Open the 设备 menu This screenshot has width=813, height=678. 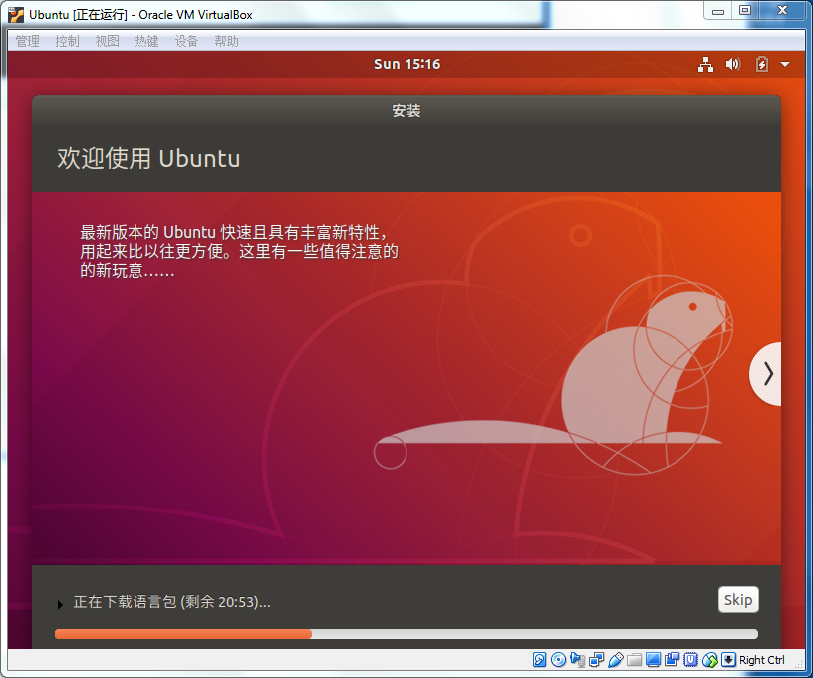click(x=186, y=41)
